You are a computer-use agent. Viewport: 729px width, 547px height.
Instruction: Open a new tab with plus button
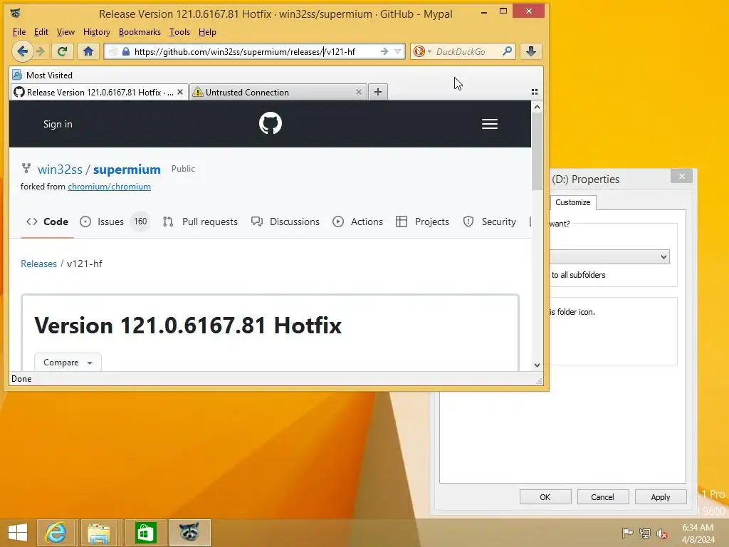[x=378, y=92]
